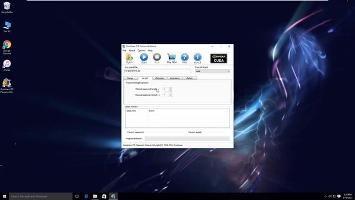Click the taskbar clock and date
Image resolution: width=355 pixels, height=200 pixels.
click(x=347, y=196)
